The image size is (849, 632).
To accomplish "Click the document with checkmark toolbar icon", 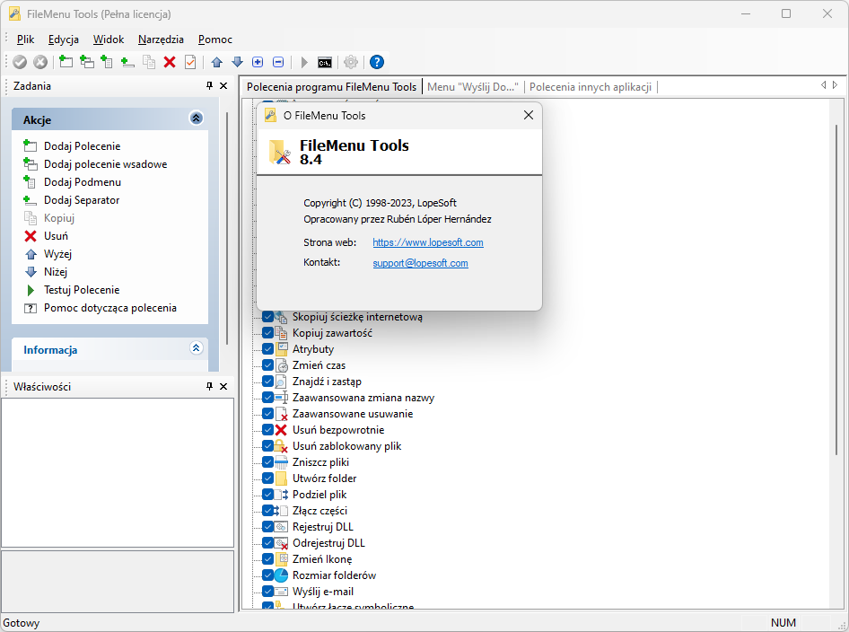I will (190, 62).
